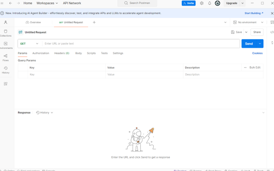Screen dimensions: 274x171
Task: Click the configure sidebar apps icon
Action: coord(6,84)
